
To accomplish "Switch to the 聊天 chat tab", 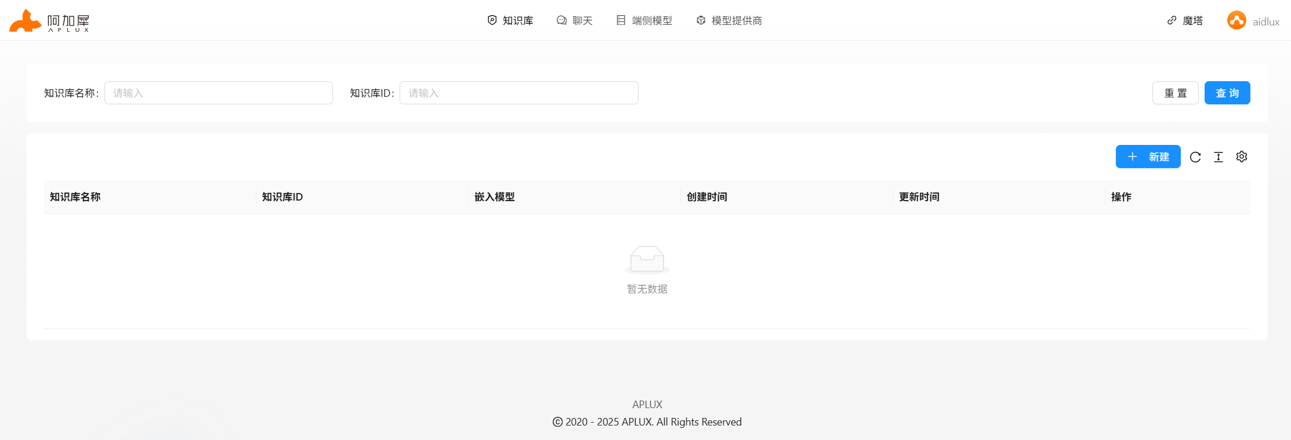I will (574, 21).
